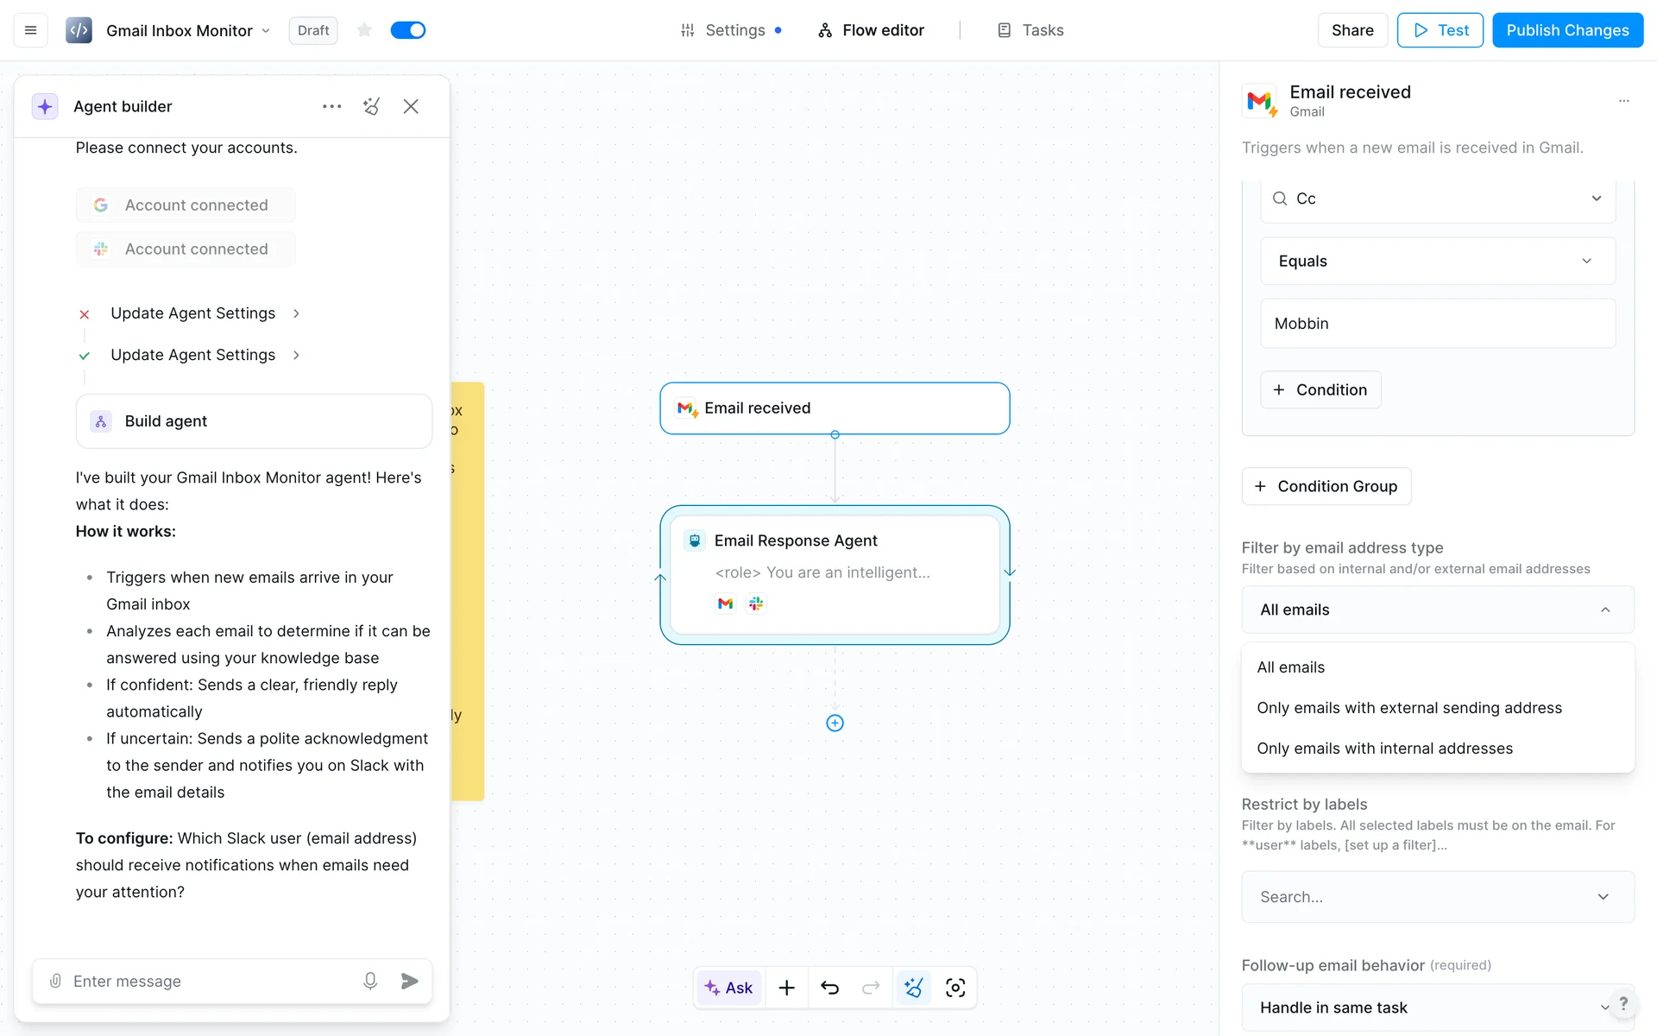Click the microphone icon in message box

point(370,981)
